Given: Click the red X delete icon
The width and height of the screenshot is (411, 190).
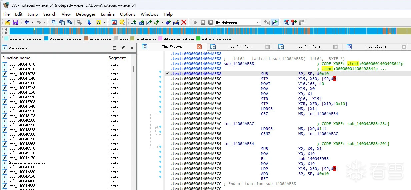Looking at the screenshot, I should click(184, 22).
